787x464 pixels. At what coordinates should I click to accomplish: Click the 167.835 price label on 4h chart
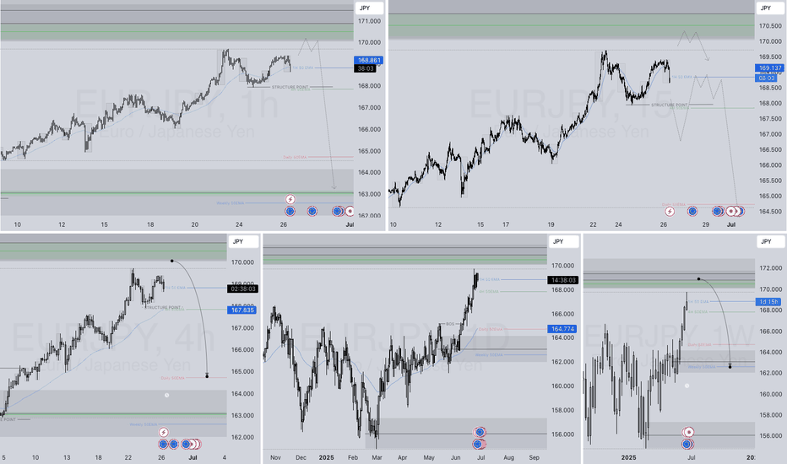pos(242,310)
